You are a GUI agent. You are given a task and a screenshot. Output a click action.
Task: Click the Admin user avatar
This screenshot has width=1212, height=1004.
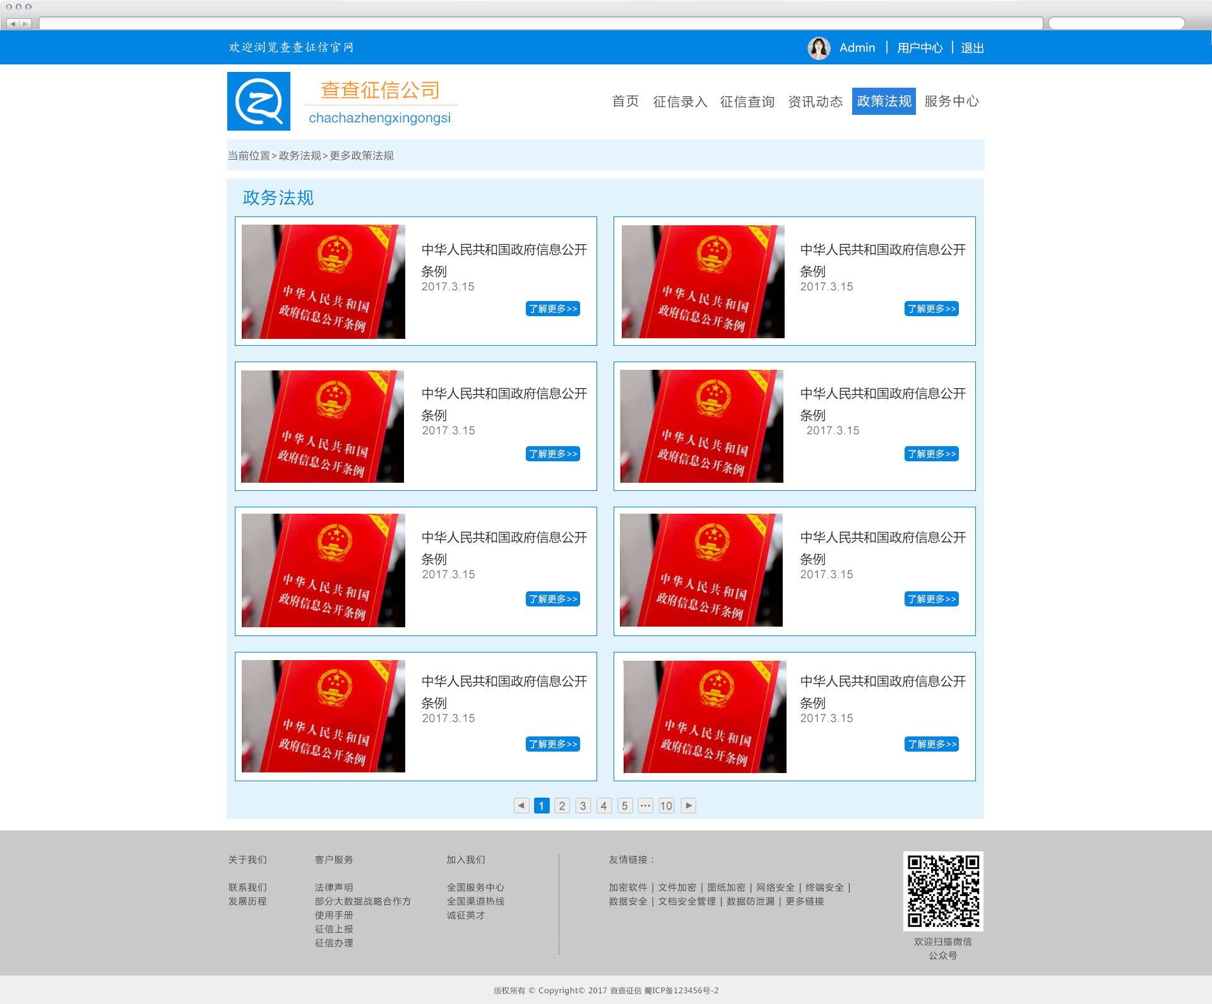819,48
